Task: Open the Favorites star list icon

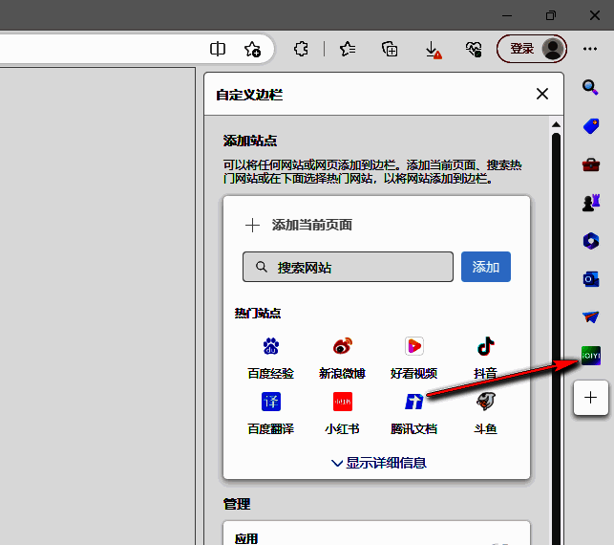Action: pyautogui.click(x=348, y=49)
